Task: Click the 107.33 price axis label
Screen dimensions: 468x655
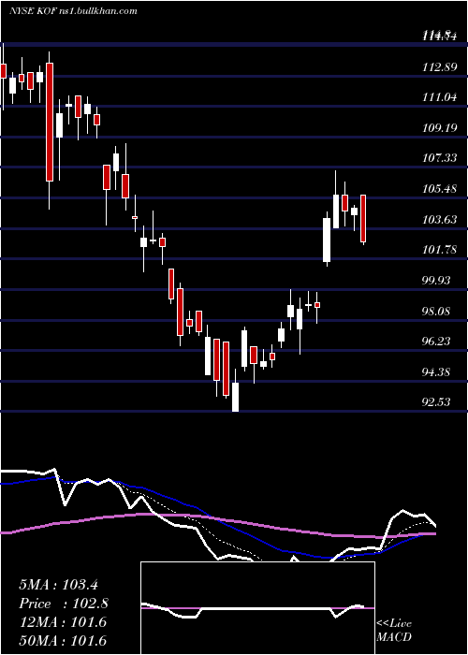Action: point(440,158)
